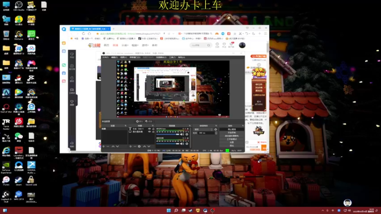Open the OBS 停靠窗口 menu
Image resolution: width=381 pixels, height=214 pixels.
135,58
